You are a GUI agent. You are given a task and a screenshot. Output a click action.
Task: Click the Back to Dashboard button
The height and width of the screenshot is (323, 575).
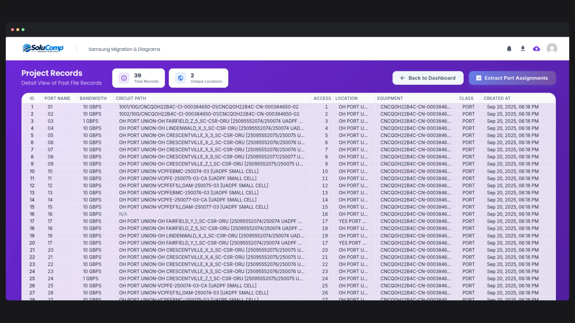tap(428, 78)
